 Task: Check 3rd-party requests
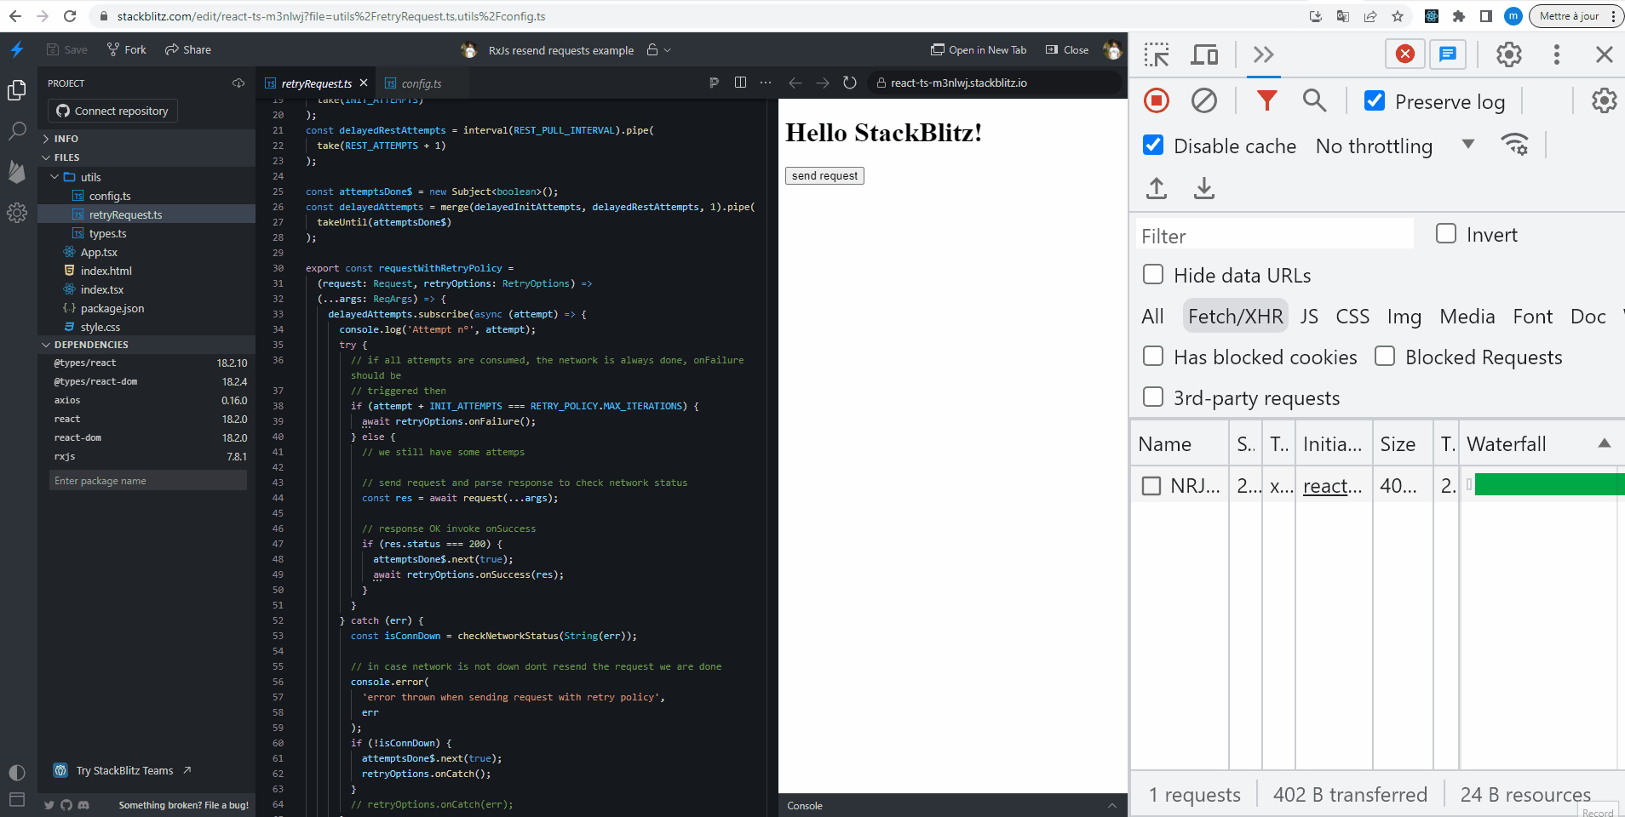(1153, 397)
